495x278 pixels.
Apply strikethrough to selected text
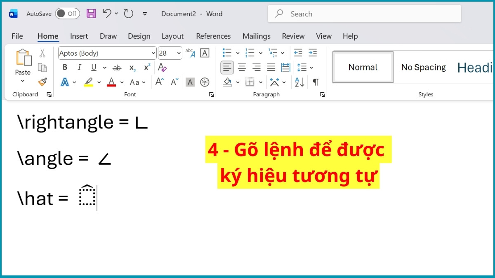[117, 68]
